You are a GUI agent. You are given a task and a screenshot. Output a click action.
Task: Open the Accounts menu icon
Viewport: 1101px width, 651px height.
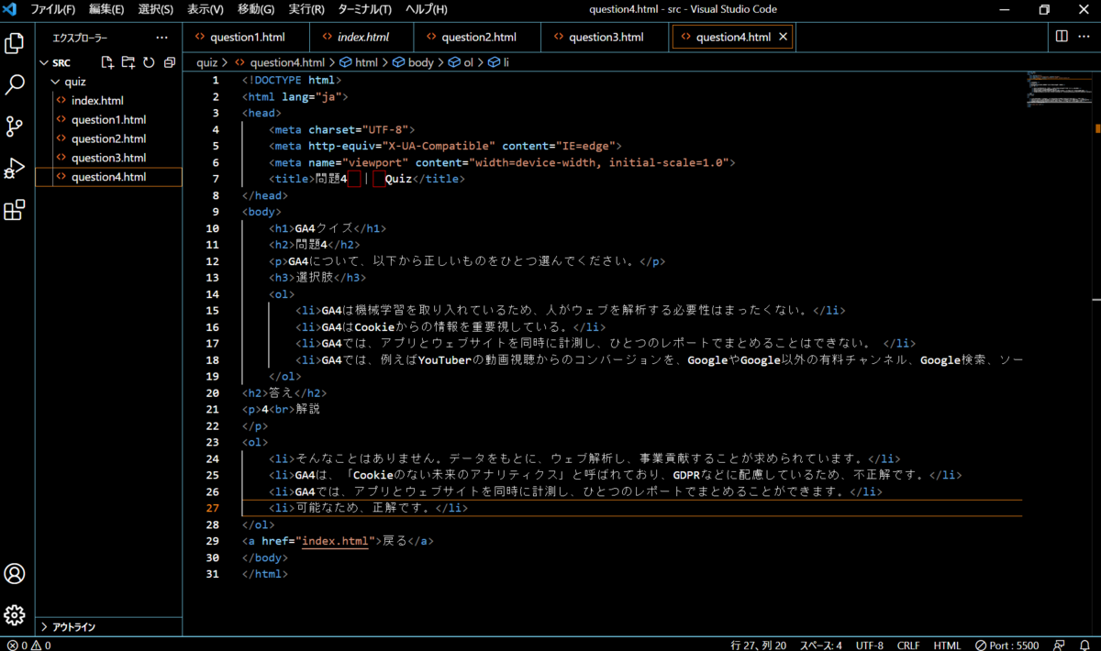point(15,574)
